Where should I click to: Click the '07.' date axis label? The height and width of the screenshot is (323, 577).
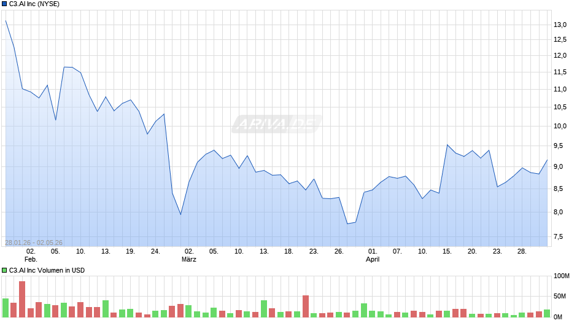pos(397,252)
